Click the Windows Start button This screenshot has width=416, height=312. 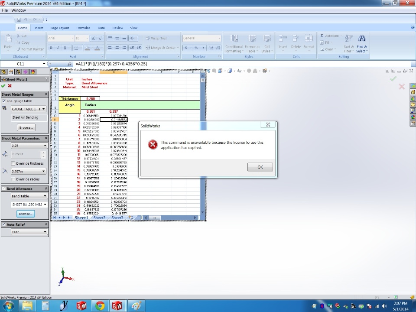tap(8, 306)
